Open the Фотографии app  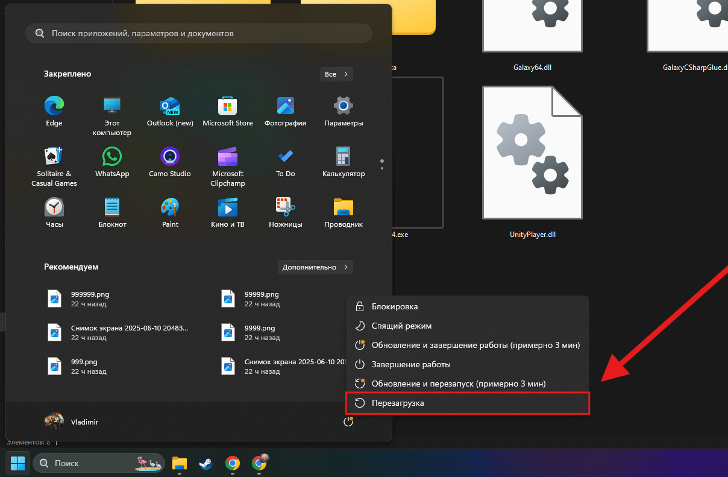click(x=286, y=112)
